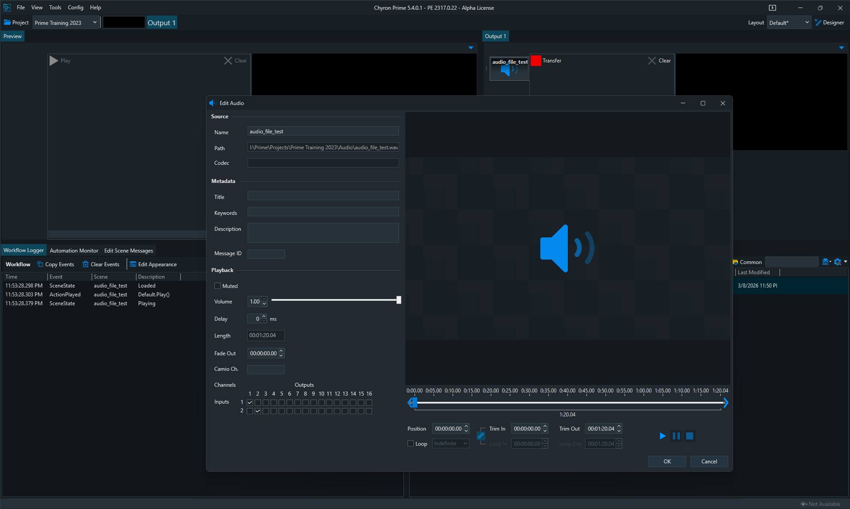Click the right trim bracket on the timeline
The height and width of the screenshot is (509, 850).
pos(726,403)
